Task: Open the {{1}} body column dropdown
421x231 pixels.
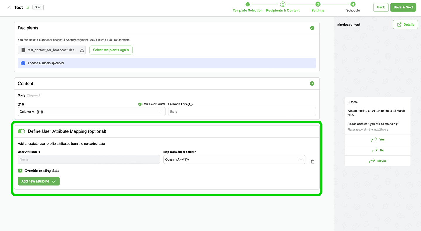Action: 91,112
